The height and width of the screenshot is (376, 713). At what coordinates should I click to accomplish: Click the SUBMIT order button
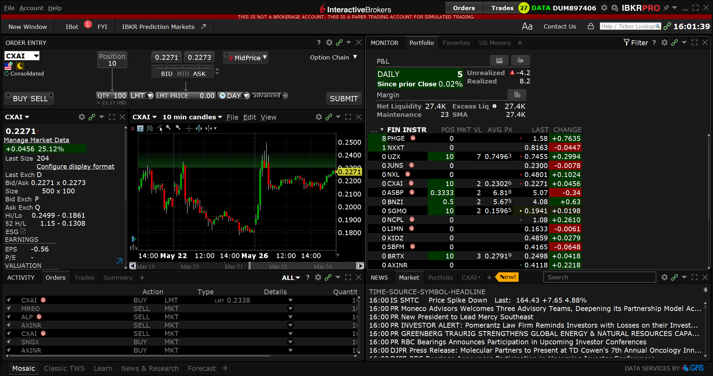344,98
